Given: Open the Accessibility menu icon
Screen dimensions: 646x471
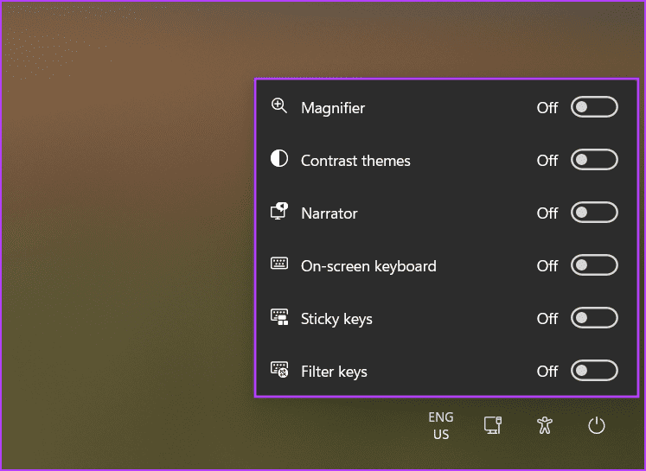Looking at the screenshot, I should (544, 425).
